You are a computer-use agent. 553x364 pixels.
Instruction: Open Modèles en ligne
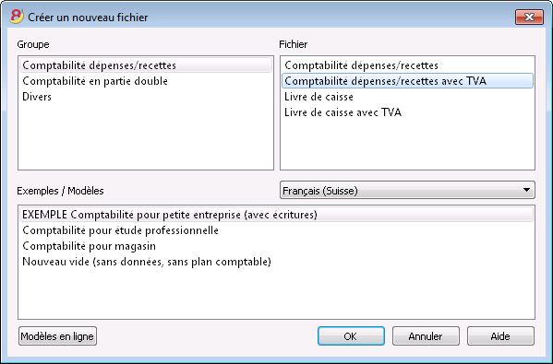57,336
